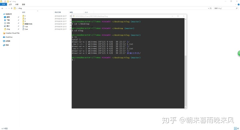Viewport: 240px width, 130px height.
Task: Select folder "1" in the file list
Action: (x=24, y=16)
